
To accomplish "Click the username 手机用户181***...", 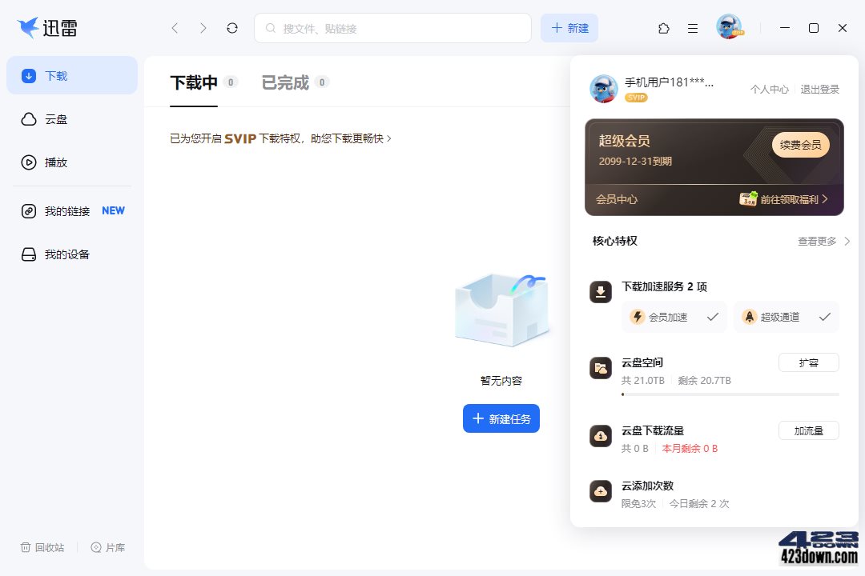I will click(669, 82).
